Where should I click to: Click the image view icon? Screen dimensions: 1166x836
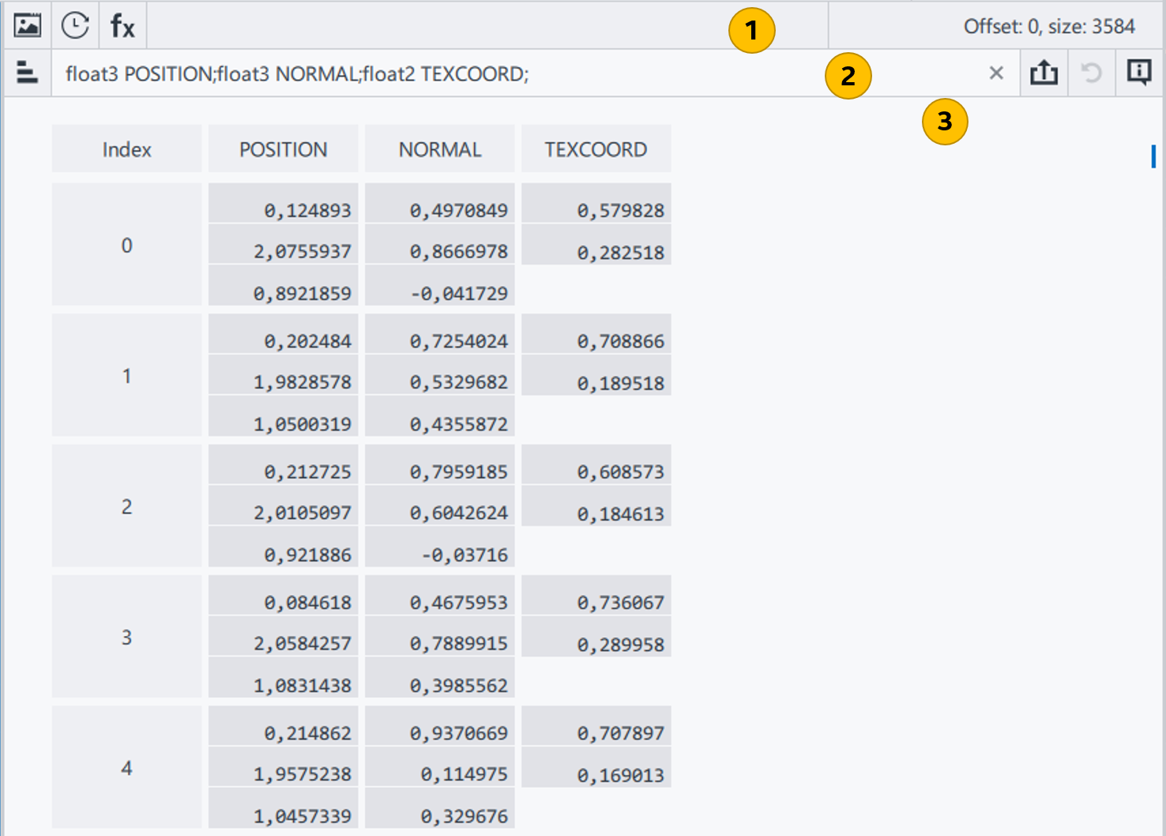coord(28,25)
